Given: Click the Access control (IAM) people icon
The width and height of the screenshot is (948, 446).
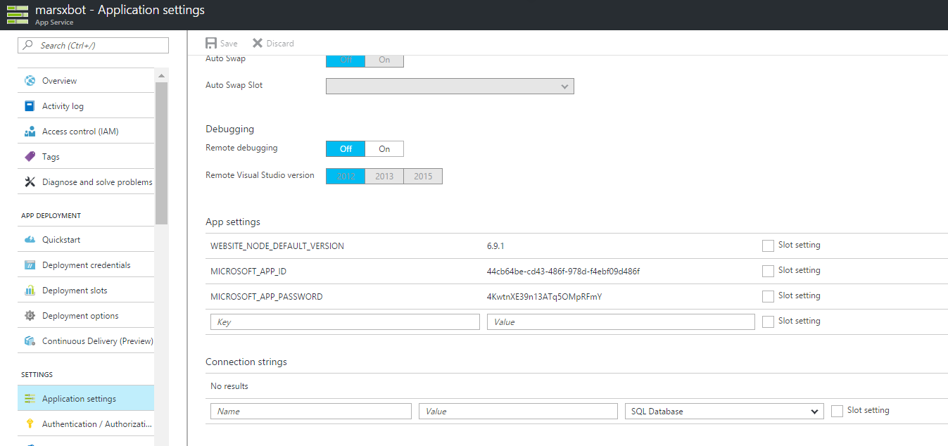Looking at the screenshot, I should click(x=30, y=132).
